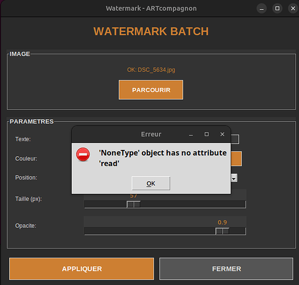299x285 pixels.
Task: Click the WATERMARK BATCH heading
Action: [151, 31]
